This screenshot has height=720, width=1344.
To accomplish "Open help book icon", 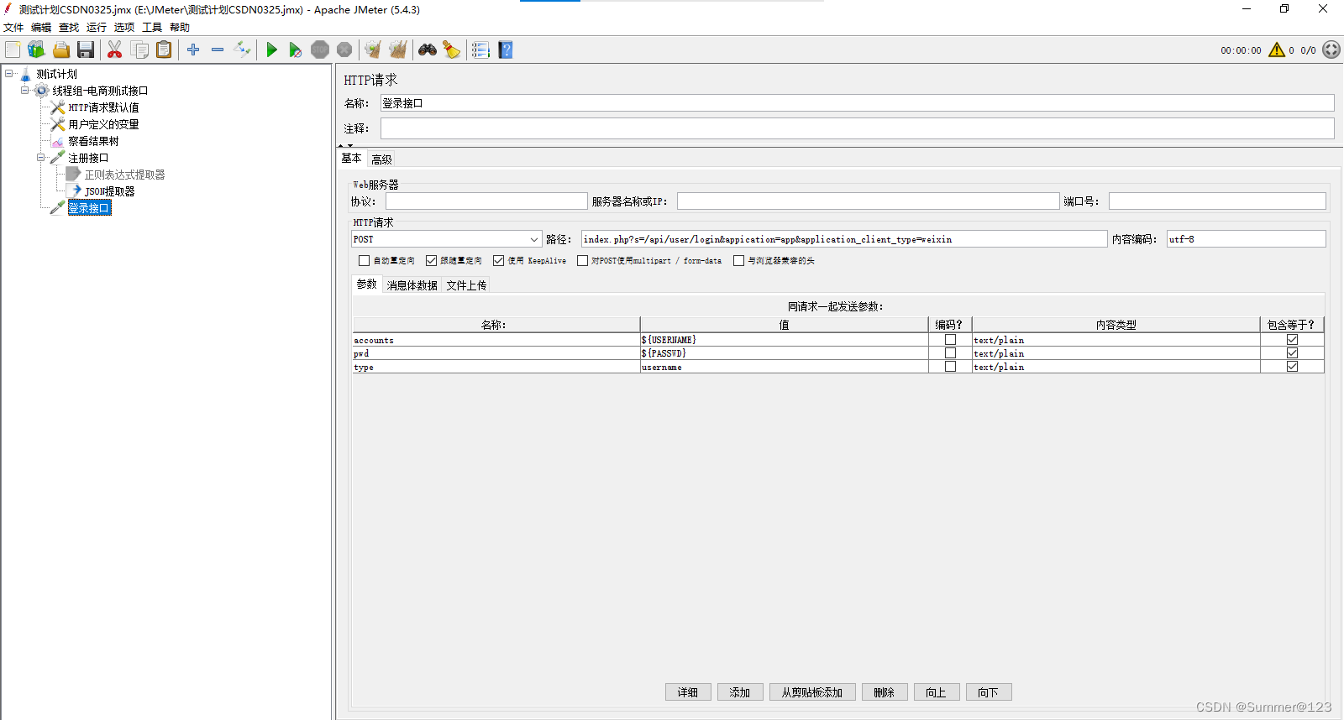I will click(505, 50).
